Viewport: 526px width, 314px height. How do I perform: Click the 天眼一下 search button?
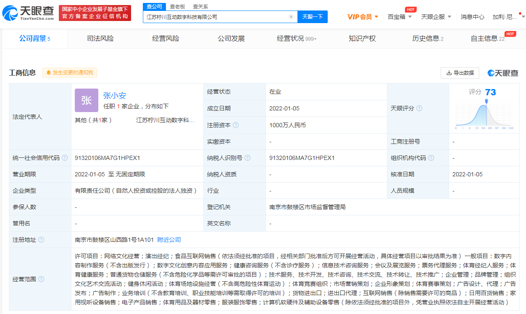pyautogui.click(x=313, y=17)
